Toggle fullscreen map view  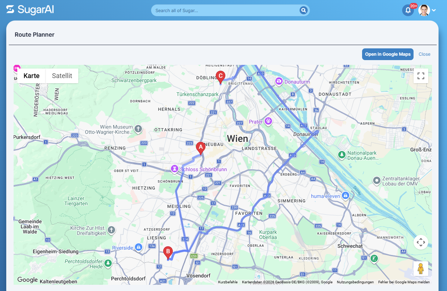click(421, 76)
